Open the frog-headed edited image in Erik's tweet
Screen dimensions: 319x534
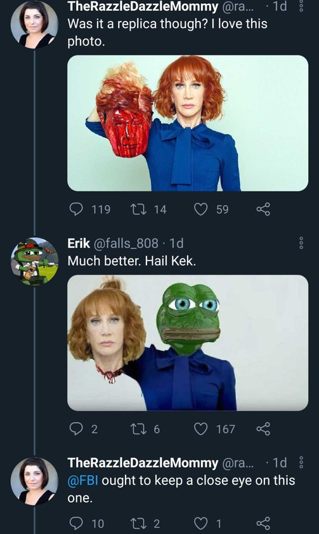(x=188, y=343)
